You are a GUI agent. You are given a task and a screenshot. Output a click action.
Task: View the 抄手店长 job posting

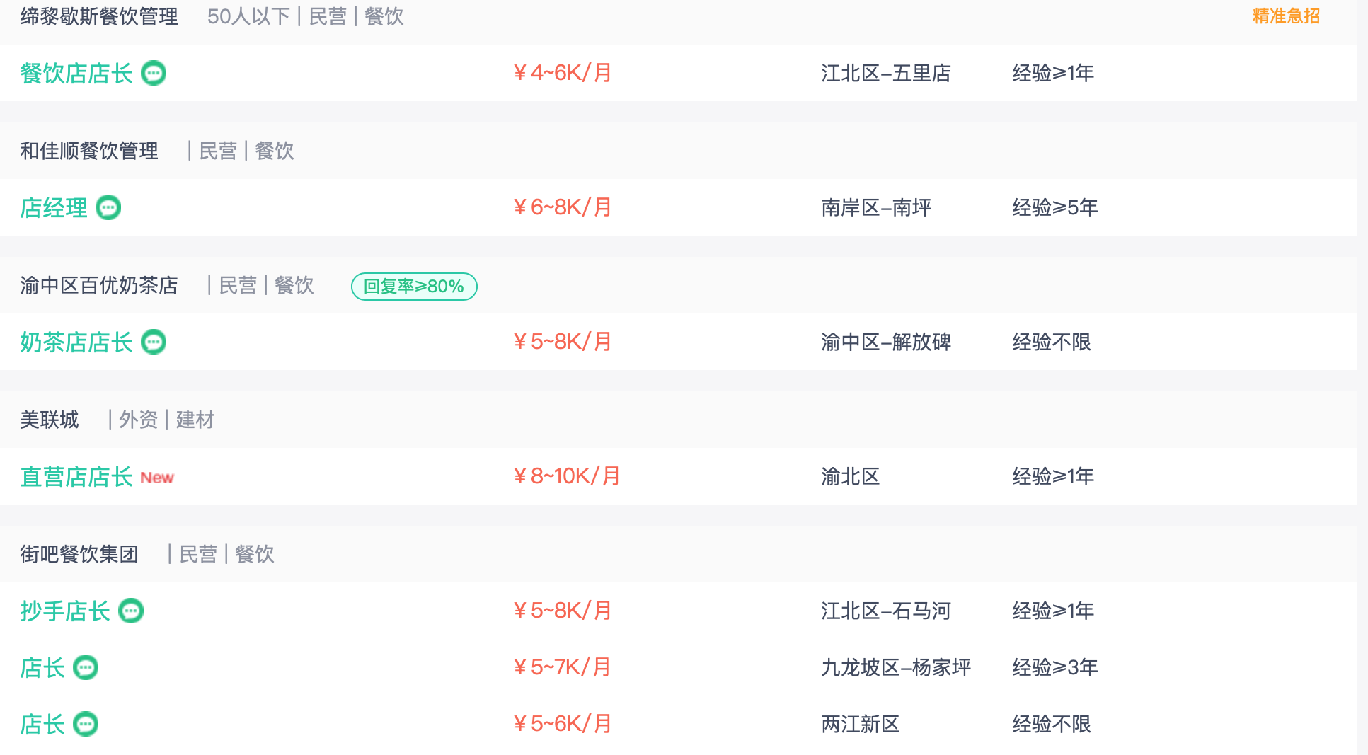tap(65, 611)
